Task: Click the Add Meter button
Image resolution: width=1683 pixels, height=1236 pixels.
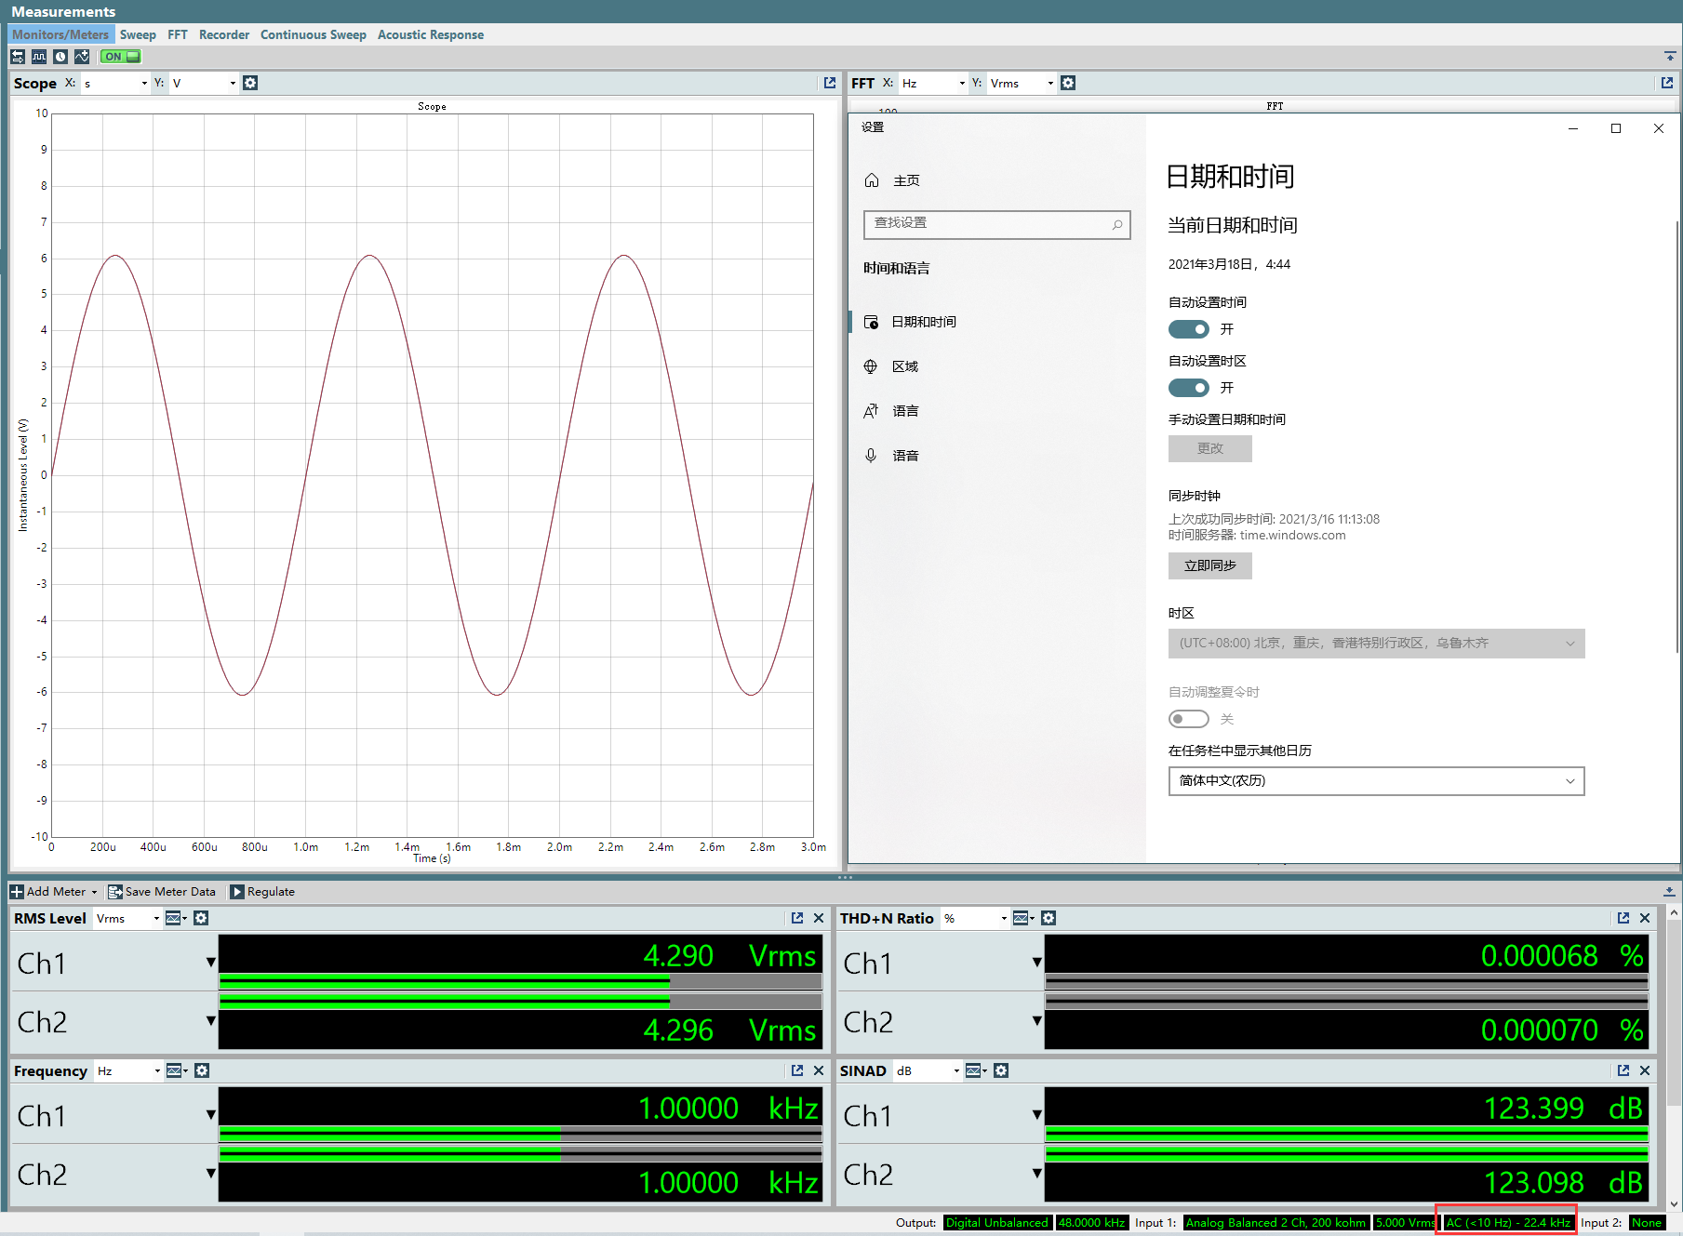Action: point(54,891)
